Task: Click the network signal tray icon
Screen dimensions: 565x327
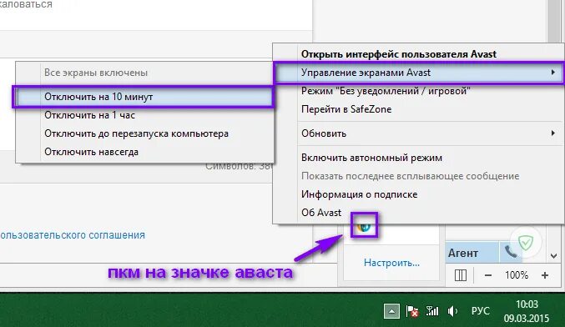Action: click(432, 311)
